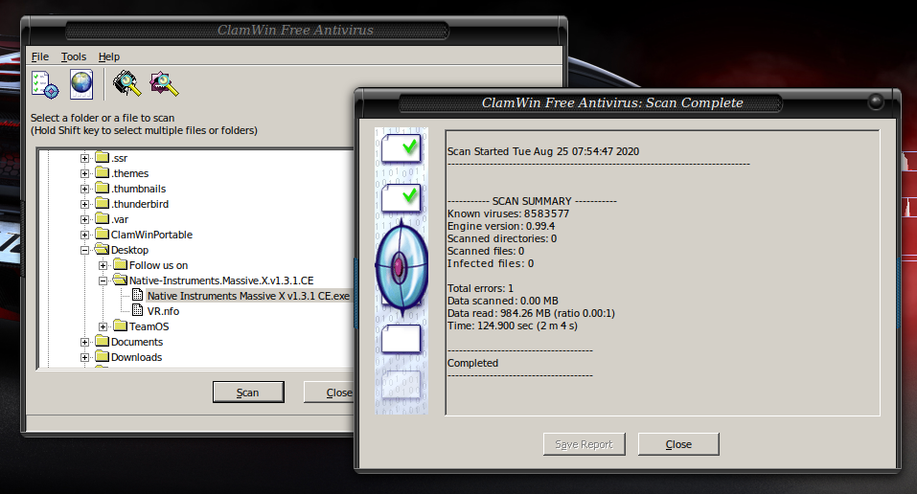Expand the .thunderbird folder node

[84, 204]
